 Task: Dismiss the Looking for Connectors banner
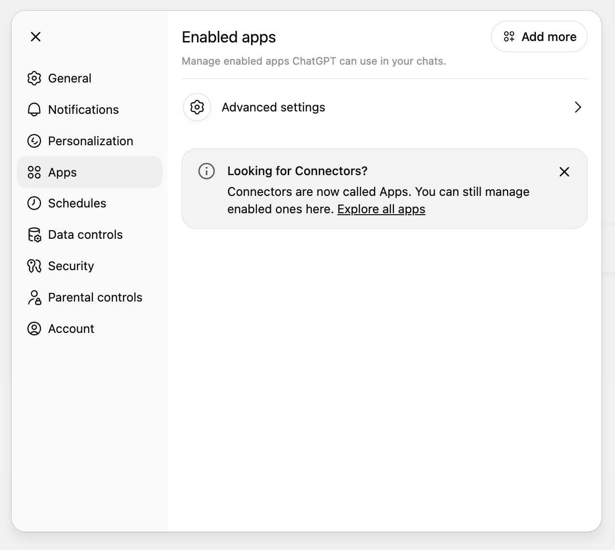[x=564, y=172]
